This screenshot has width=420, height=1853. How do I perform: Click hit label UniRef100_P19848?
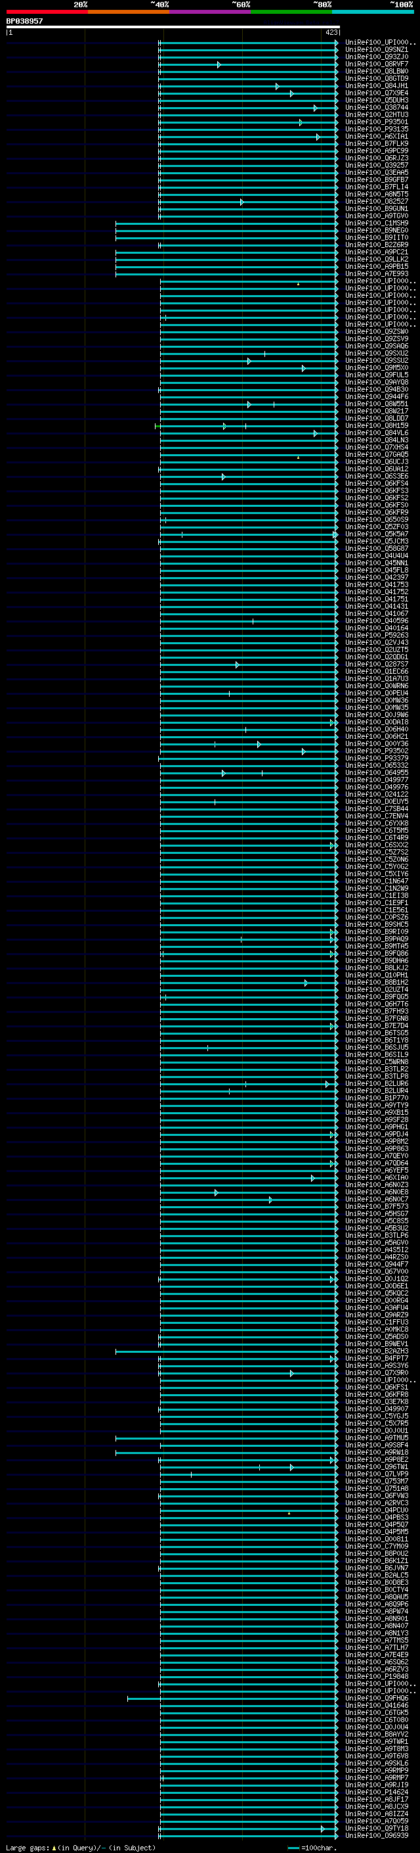click(377, 1677)
